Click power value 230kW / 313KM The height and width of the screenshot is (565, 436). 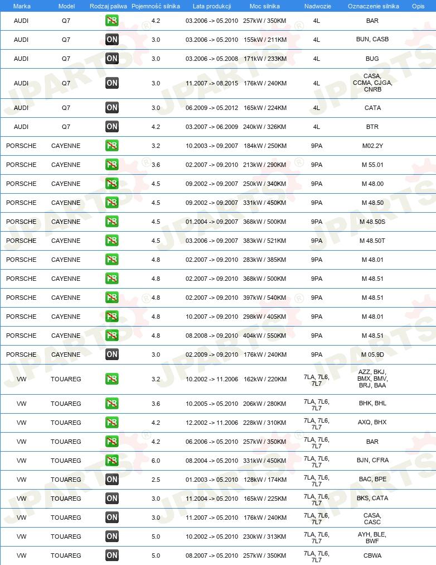pyautogui.click(x=265, y=537)
